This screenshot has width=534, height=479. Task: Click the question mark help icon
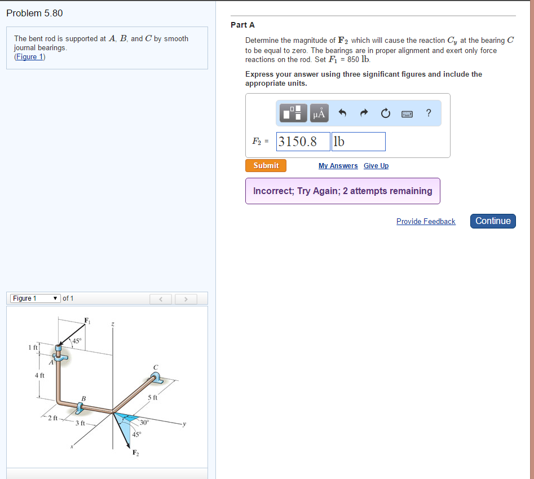pos(429,113)
